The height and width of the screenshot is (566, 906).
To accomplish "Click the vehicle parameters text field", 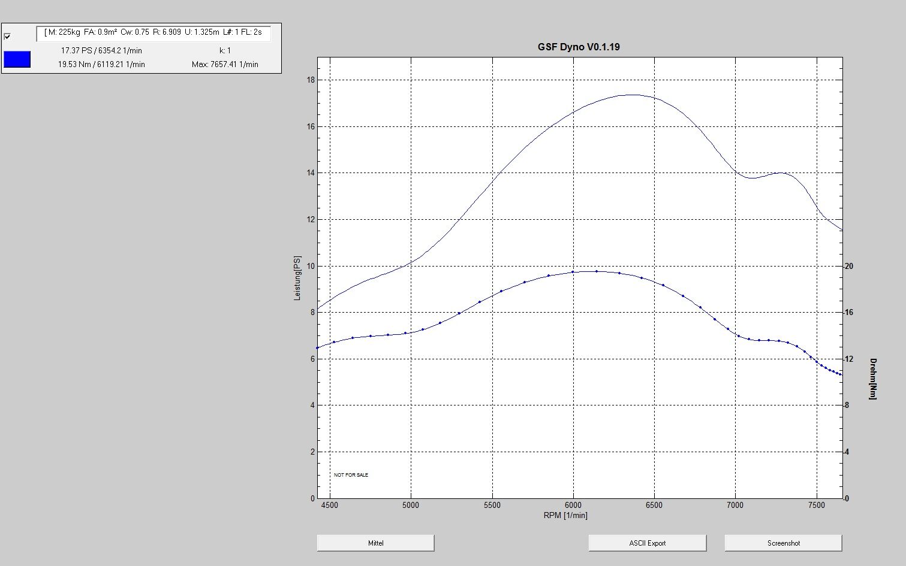I will (153, 33).
